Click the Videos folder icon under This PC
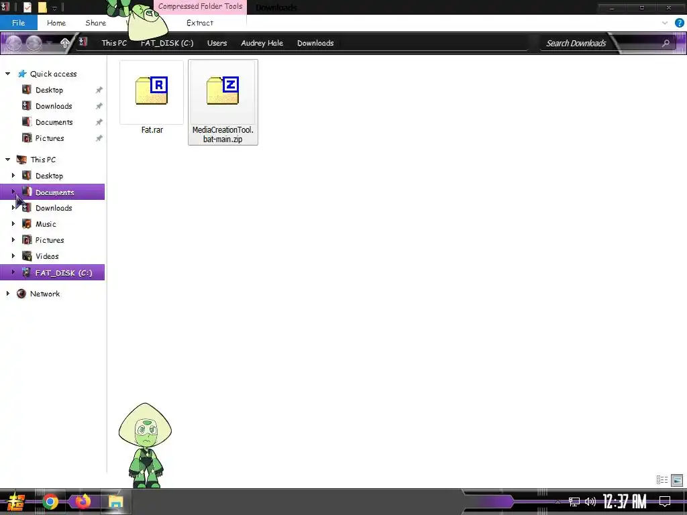Image resolution: width=687 pixels, height=515 pixels. pyautogui.click(x=27, y=255)
